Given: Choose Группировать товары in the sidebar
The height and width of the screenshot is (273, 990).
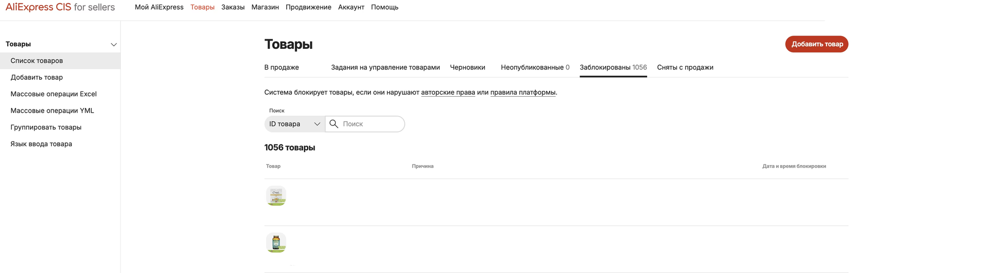Looking at the screenshot, I should tap(46, 128).
